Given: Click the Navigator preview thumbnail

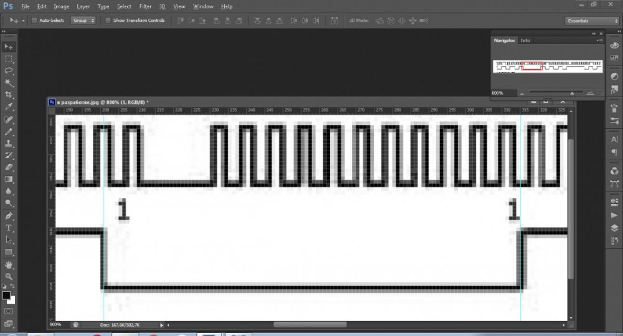Looking at the screenshot, I should [x=548, y=66].
